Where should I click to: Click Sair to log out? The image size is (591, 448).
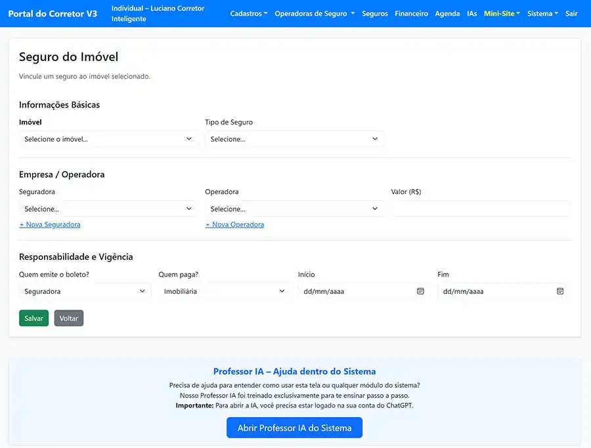571,13
